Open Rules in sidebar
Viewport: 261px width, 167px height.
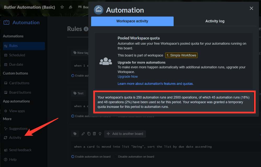point(24,46)
